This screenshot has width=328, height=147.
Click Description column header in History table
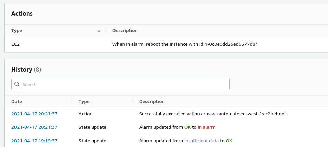152,101
